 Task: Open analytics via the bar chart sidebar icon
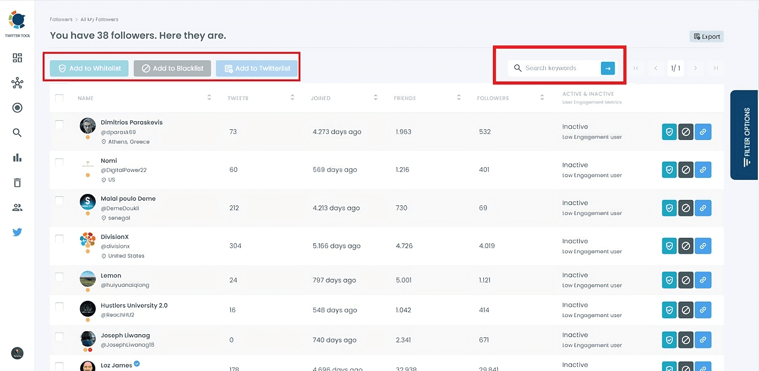17,158
